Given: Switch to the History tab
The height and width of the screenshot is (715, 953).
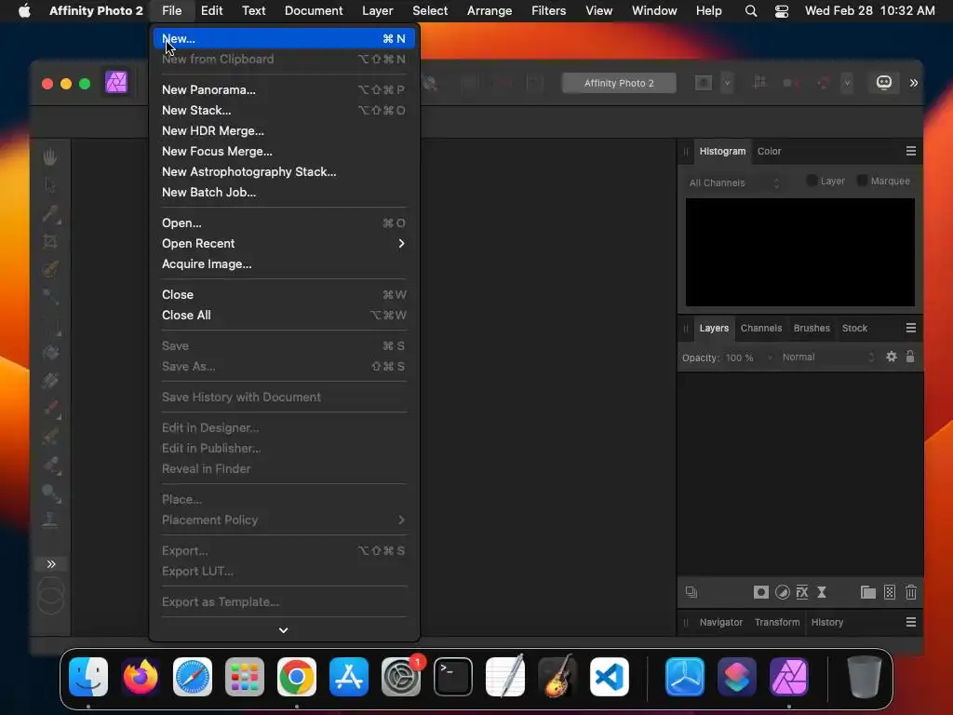Looking at the screenshot, I should [x=826, y=622].
